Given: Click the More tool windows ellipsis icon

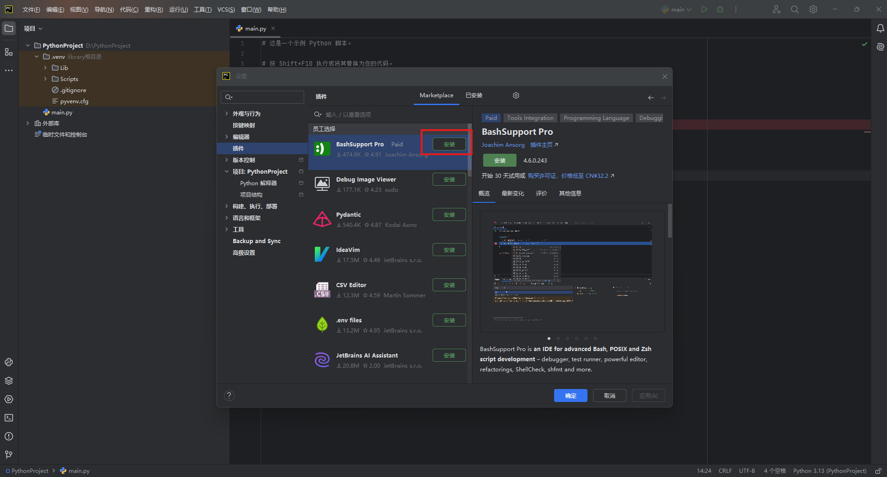Looking at the screenshot, I should 9,70.
